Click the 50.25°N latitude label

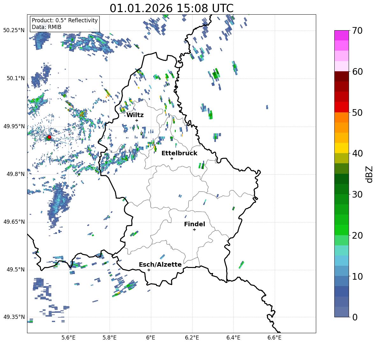[x=14, y=31]
